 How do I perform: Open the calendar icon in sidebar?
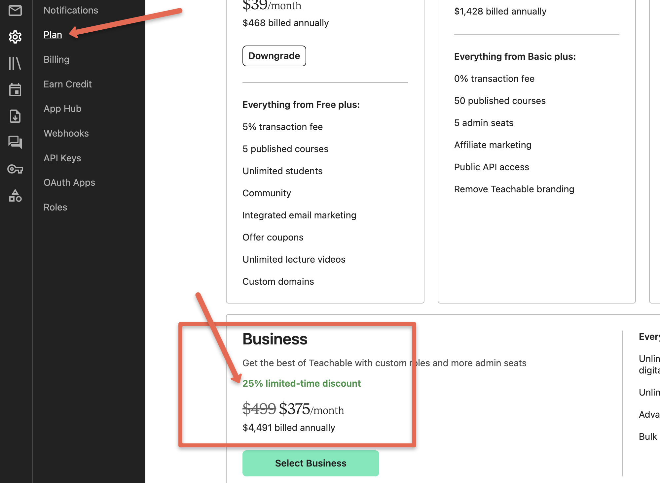15,89
